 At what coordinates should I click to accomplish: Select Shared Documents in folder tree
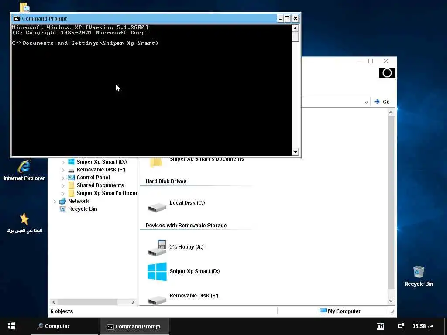(100, 185)
